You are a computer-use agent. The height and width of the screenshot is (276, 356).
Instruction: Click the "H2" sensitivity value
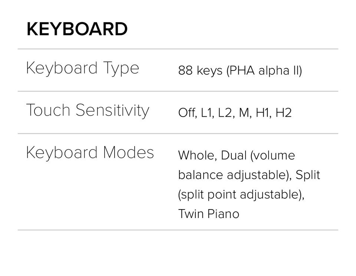(283, 113)
